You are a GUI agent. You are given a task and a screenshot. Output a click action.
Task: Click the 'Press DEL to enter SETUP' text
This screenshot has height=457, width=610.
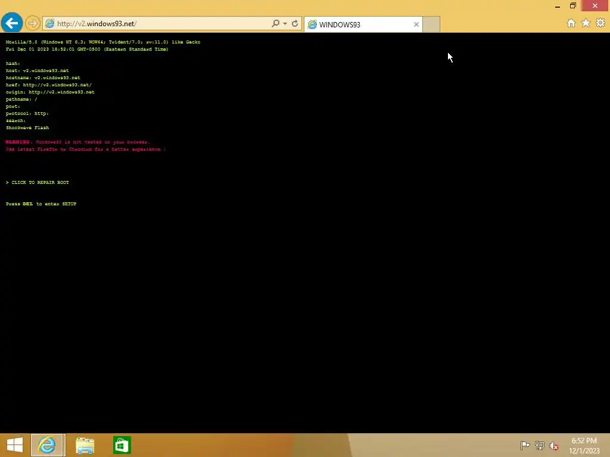[x=41, y=204]
